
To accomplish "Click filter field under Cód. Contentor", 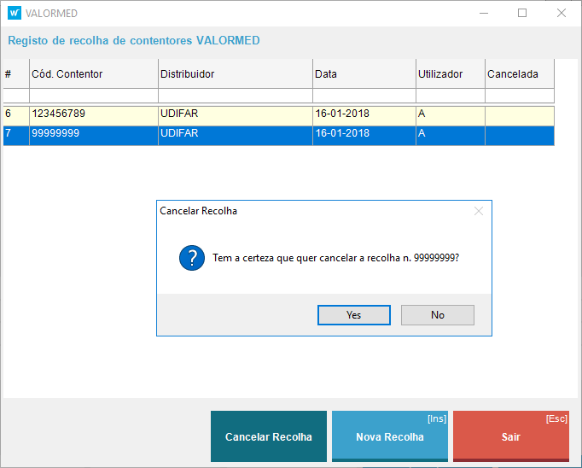I will (94, 96).
